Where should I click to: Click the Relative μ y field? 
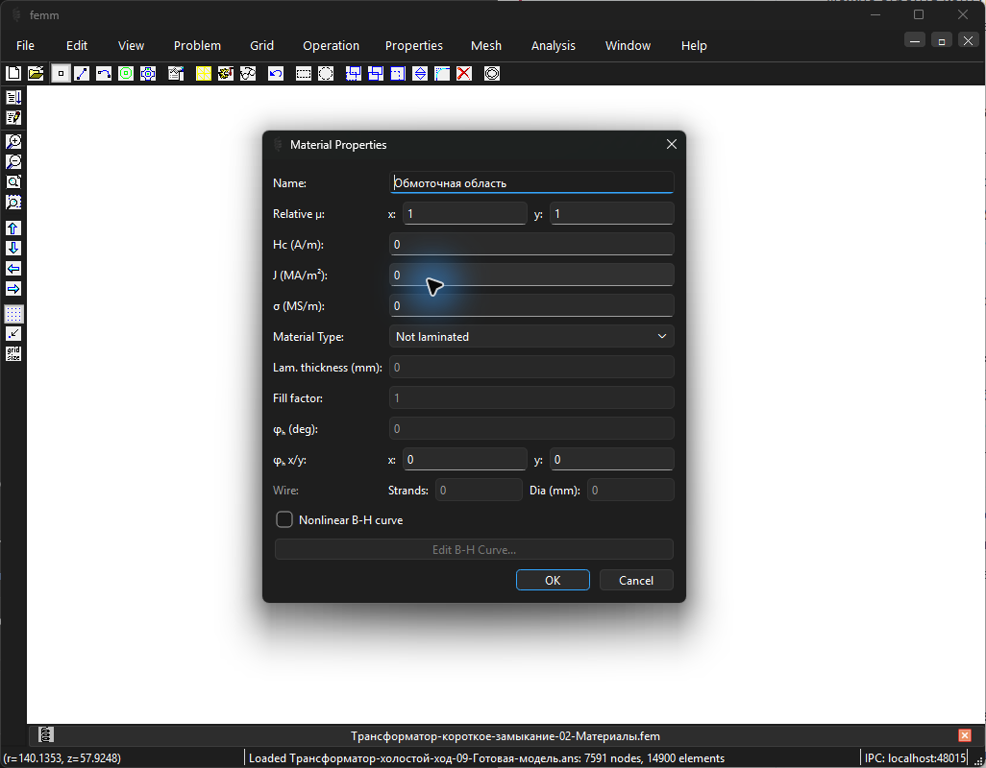[x=612, y=213]
